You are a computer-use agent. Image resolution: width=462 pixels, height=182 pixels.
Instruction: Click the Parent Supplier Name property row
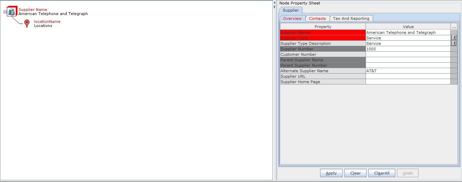pos(323,60)
